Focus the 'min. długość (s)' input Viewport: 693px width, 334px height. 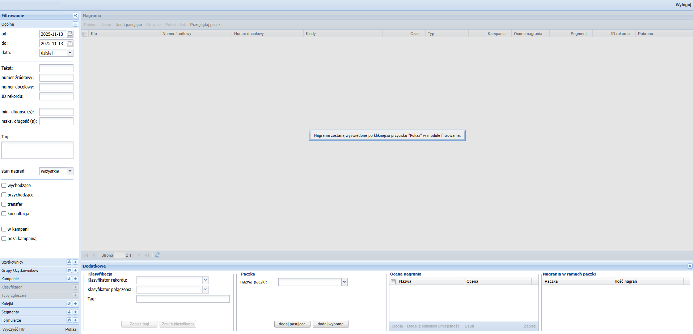point(56,112)
